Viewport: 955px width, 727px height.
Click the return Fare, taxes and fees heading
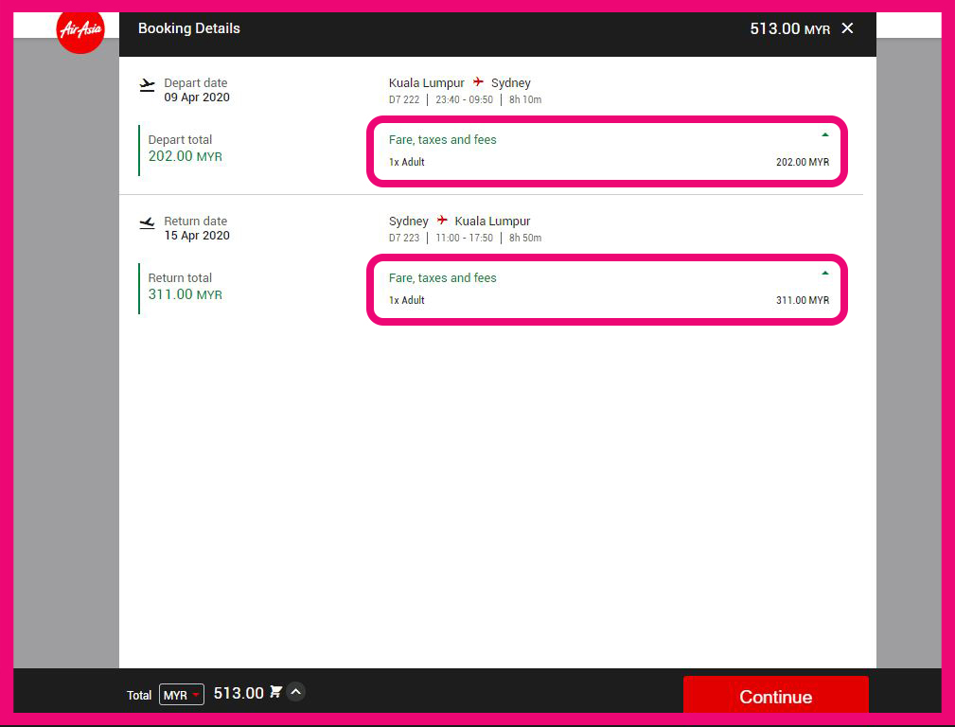[442, 278]
